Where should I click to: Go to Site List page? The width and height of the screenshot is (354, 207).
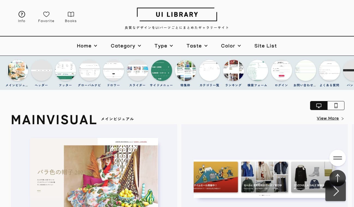coord(266,46)
